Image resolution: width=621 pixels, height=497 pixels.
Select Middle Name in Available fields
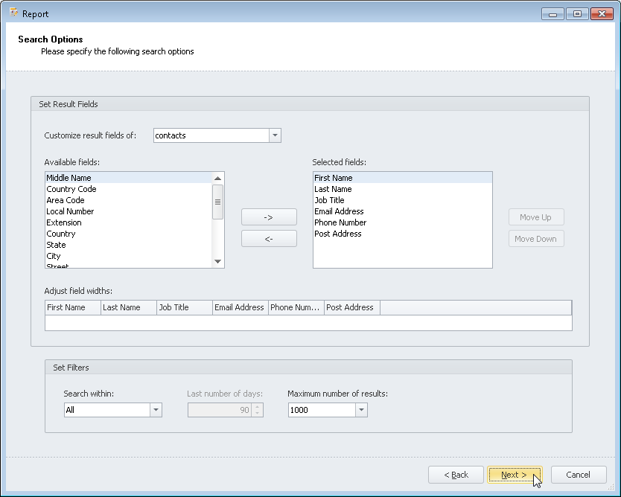click(69, 178)
